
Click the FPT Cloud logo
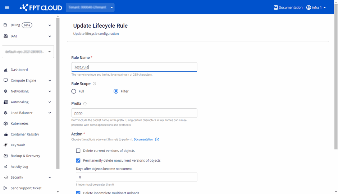click(x=41, y=8)
